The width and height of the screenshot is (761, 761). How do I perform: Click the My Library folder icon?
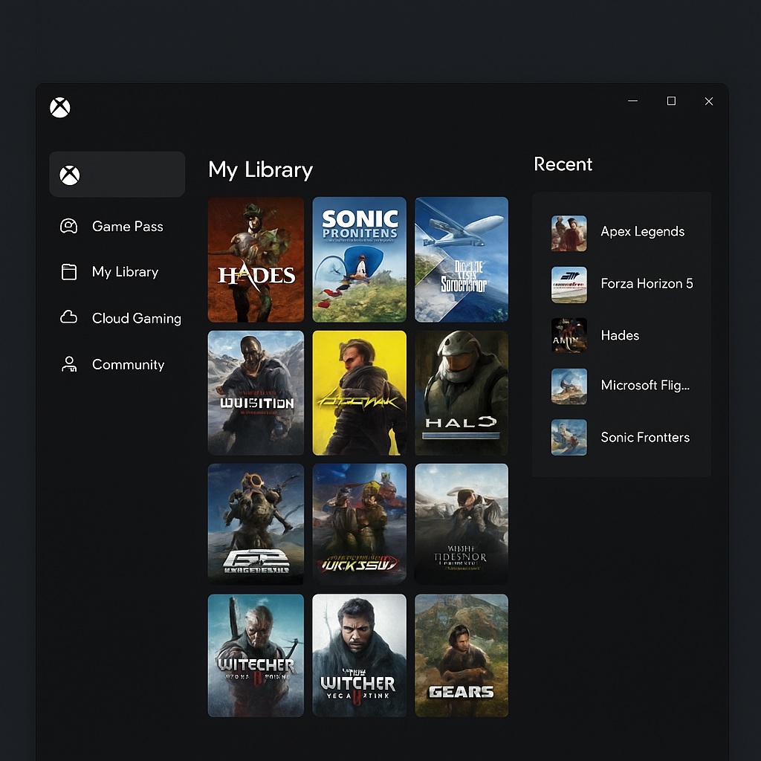point(68,272)
